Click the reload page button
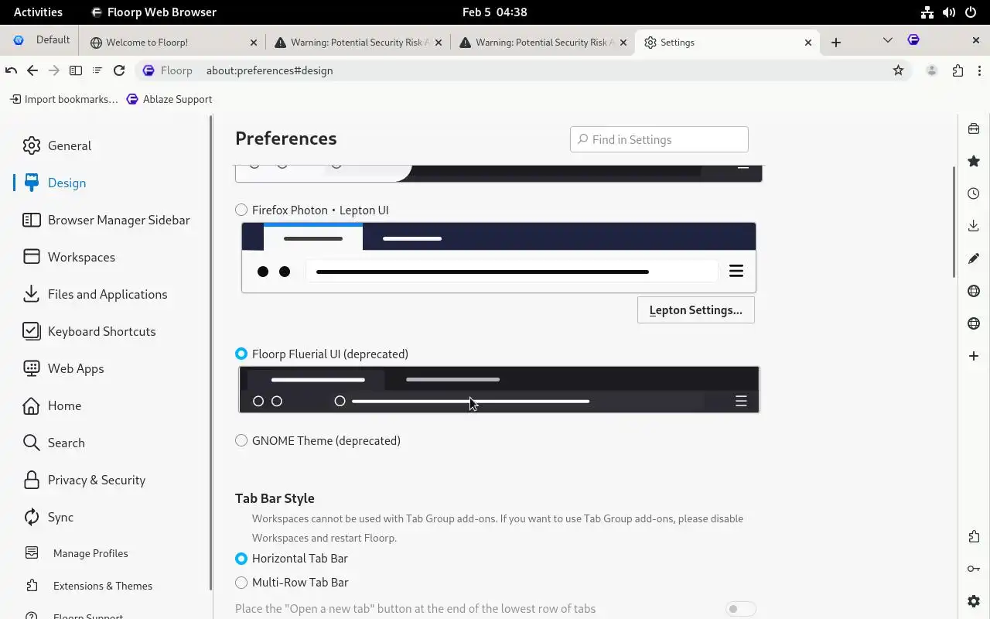Screen dimensions: 990x619 click(x=119, y=70)
